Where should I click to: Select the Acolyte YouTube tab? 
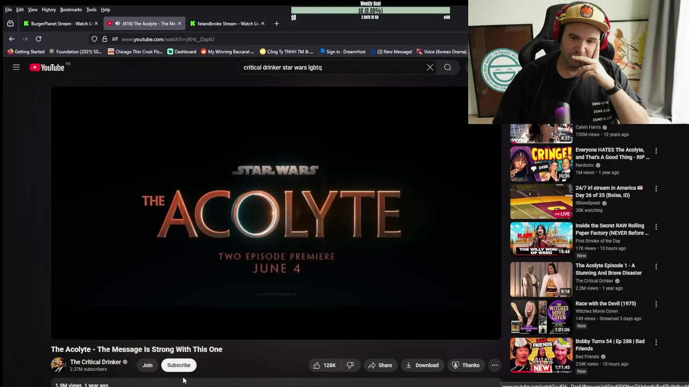(144, 24)
